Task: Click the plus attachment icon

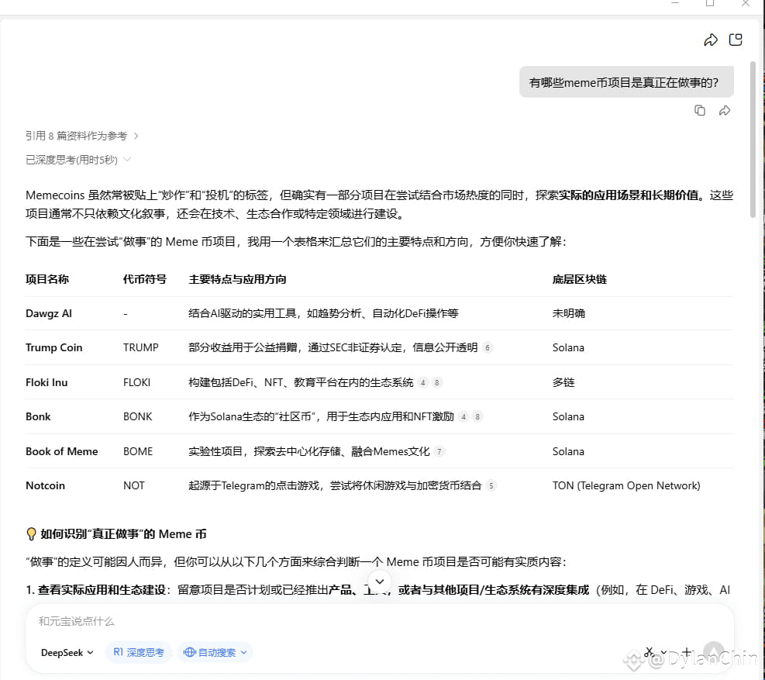Action: 687,651
